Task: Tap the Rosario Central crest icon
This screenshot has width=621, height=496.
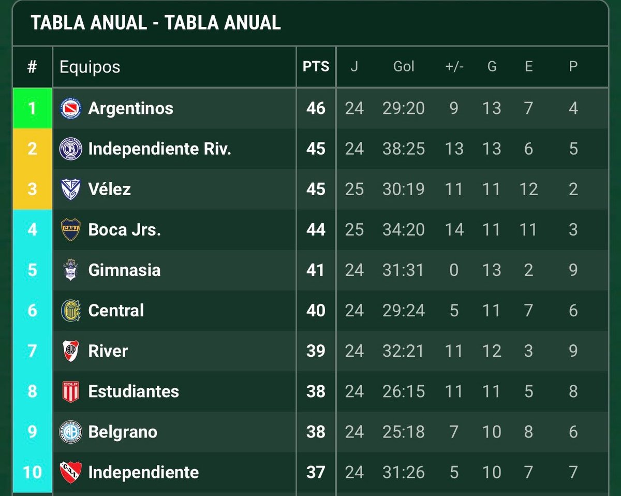Action: [71, 310]
